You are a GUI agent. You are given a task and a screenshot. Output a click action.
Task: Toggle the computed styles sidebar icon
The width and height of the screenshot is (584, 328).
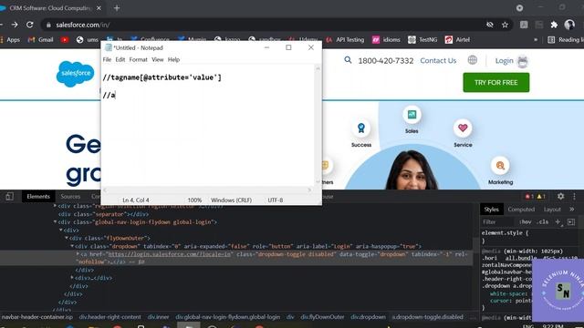pos(571,222)
